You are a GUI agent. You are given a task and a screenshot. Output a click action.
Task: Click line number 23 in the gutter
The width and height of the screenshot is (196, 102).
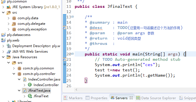(x=69, y=70)
